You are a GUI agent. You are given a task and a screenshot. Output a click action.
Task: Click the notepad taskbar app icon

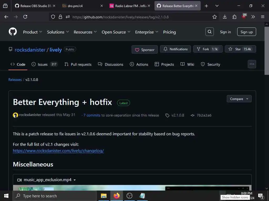(x=142, y=196)
